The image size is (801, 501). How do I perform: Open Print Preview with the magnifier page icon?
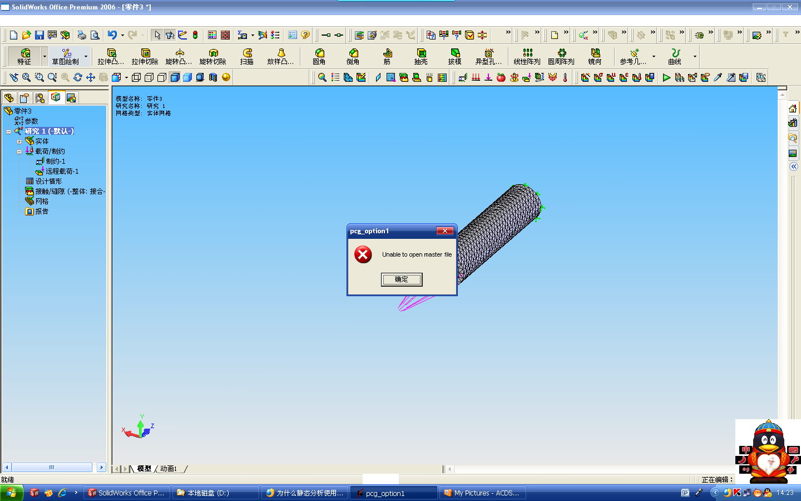[95, 35]
